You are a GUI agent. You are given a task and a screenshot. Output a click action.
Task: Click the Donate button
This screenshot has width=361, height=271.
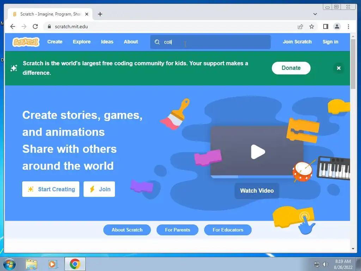pos(291,68)
